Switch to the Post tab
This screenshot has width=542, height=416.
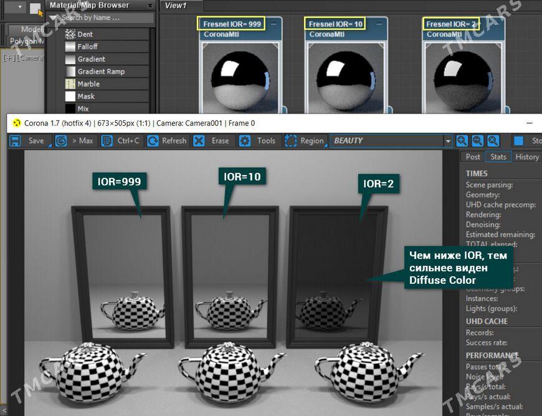coord(473,157)
